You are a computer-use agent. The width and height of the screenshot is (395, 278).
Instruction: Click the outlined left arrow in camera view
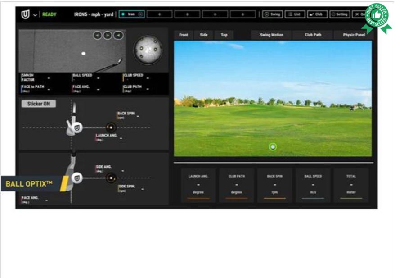(x=98, y=35)
